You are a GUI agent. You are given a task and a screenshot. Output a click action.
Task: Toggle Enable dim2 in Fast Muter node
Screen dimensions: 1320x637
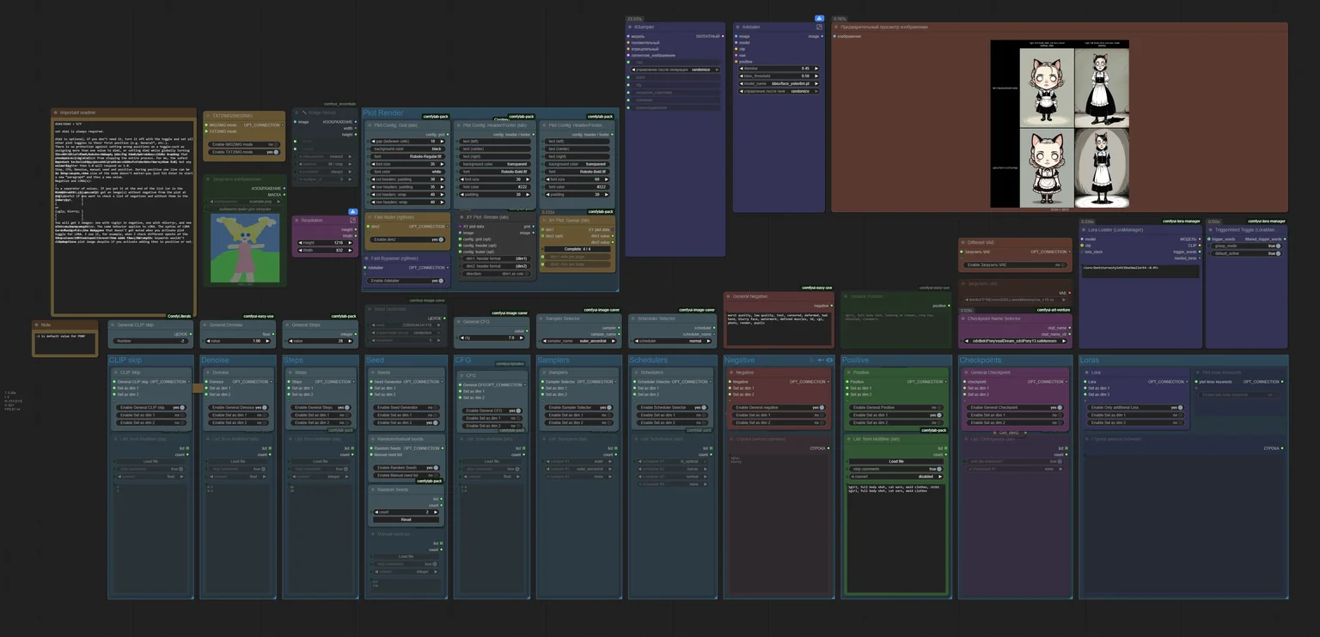pos(441,240)
